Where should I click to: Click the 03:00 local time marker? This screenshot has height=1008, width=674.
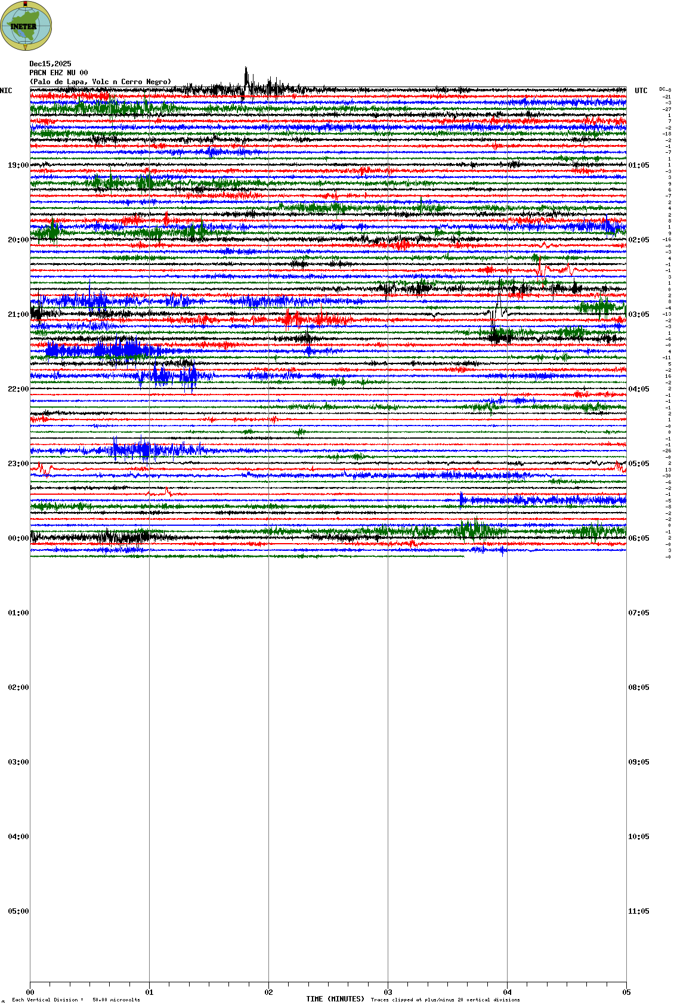pos(18,762)
